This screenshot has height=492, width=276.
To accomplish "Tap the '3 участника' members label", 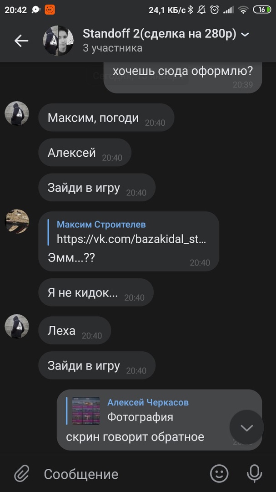I will coord(112,48).
